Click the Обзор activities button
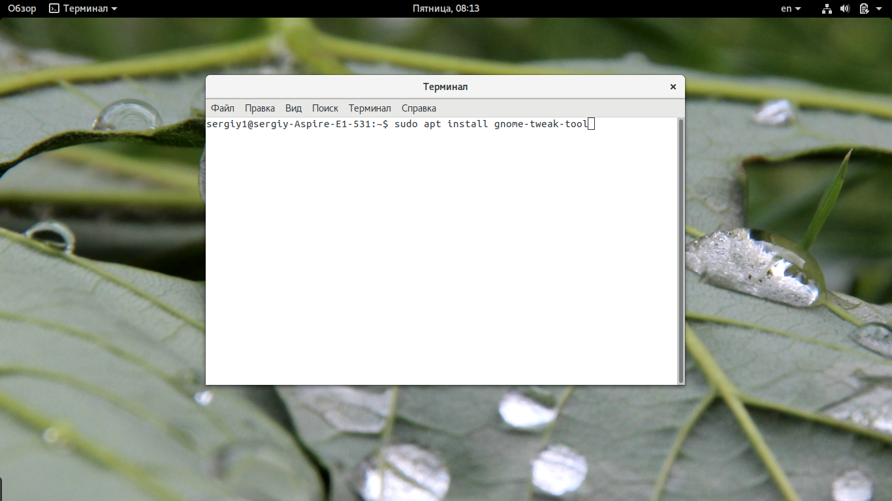The width and height of the screenshot is (892, 501). coord(22,8)
